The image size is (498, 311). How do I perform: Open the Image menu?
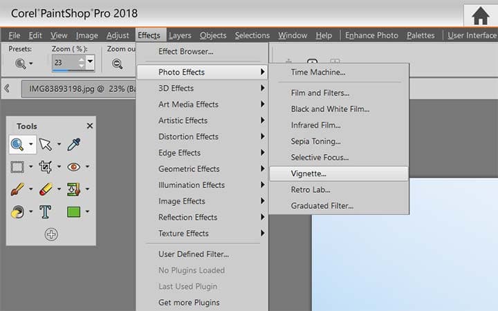(87, 35)
